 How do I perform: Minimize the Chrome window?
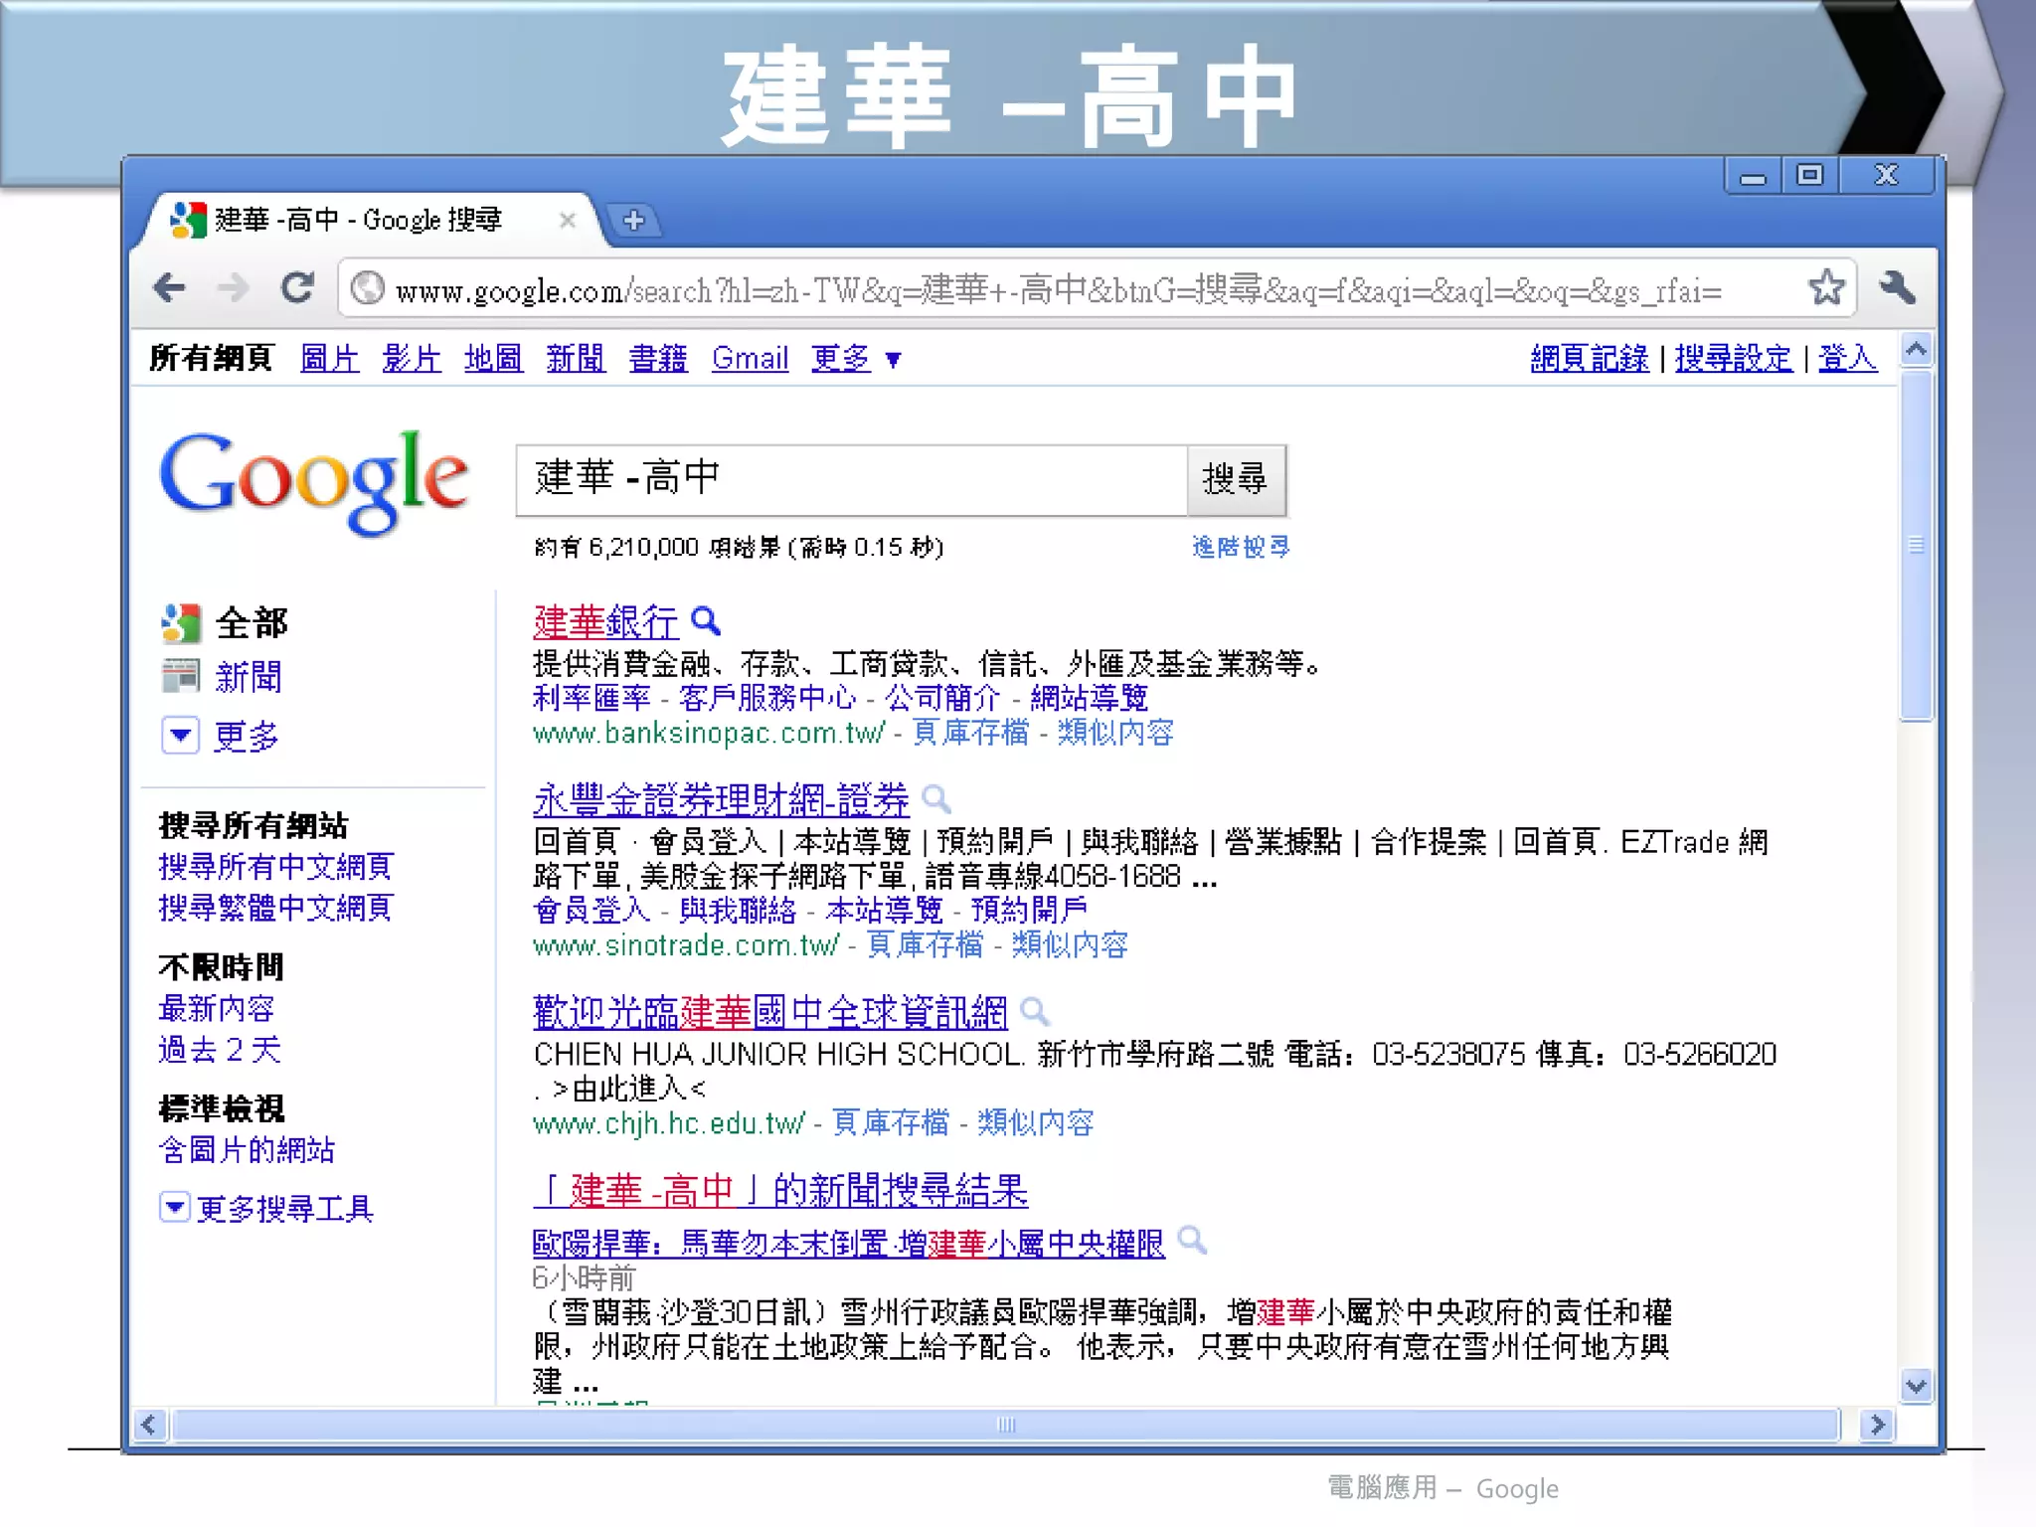pos(1753,177)
